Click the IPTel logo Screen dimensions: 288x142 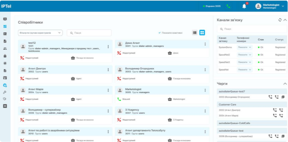(x=6, y=6)
